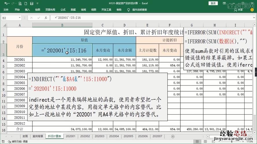
Task: Switch to the 202003 sheet tab
Action: [99, 136]
